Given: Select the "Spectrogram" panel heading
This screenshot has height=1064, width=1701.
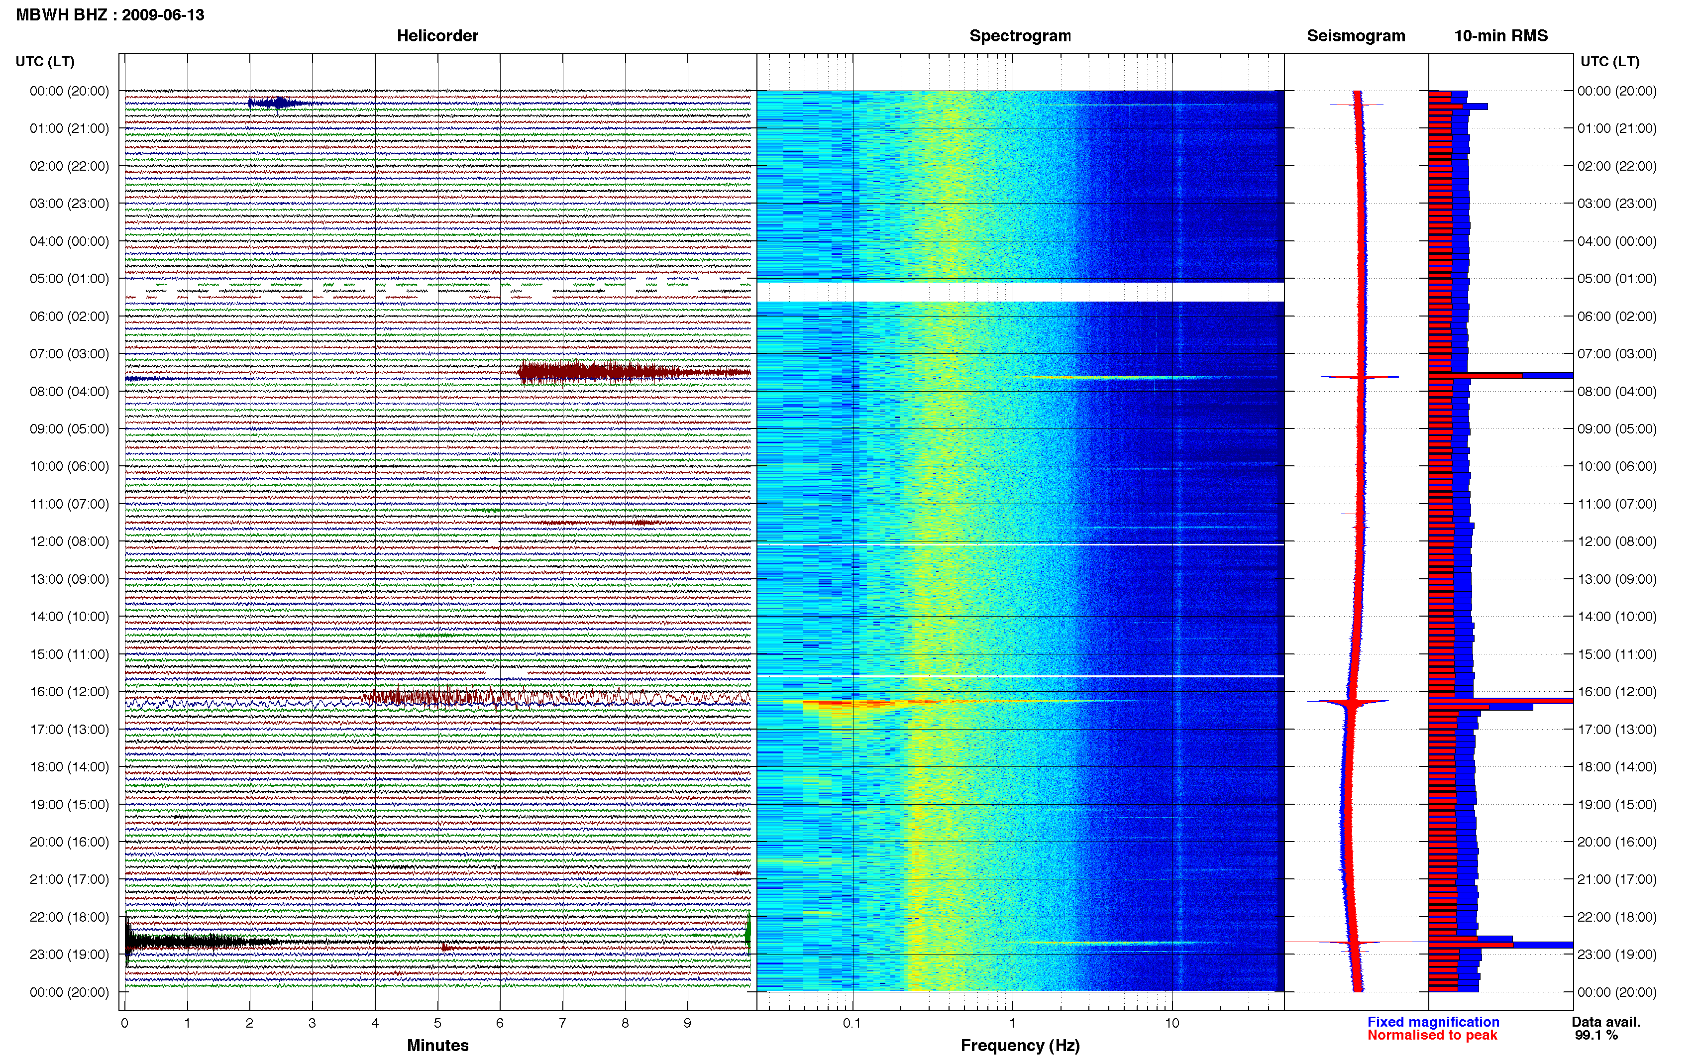Looking at the screenshot, I should click(x=1020, y=36).
